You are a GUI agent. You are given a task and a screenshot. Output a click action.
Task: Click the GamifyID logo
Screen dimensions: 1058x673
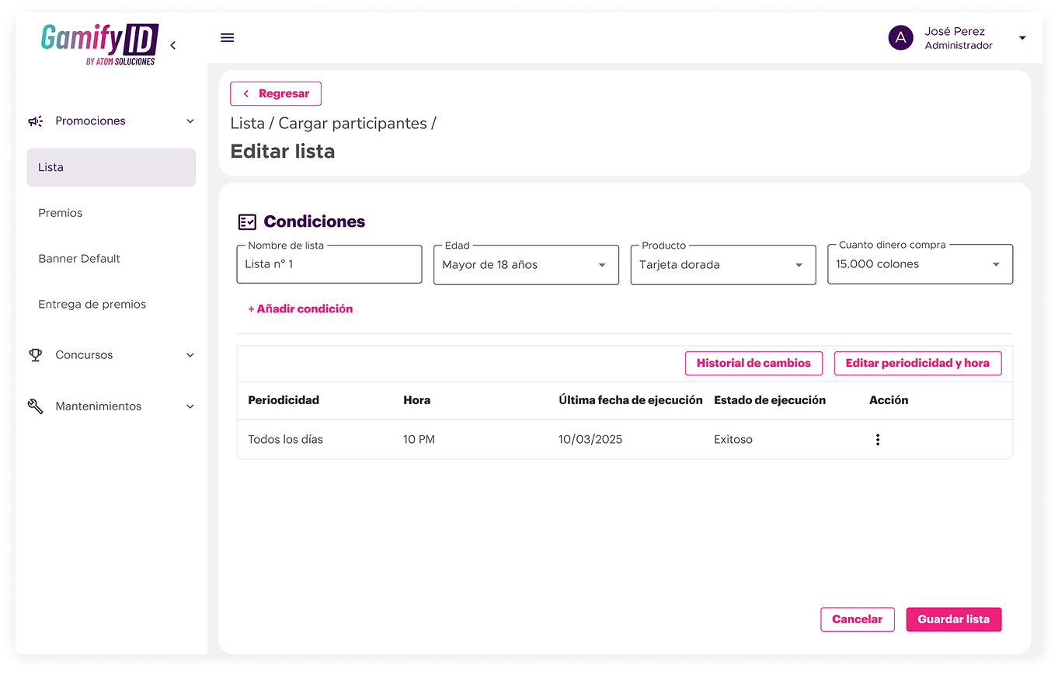point(99,44)
